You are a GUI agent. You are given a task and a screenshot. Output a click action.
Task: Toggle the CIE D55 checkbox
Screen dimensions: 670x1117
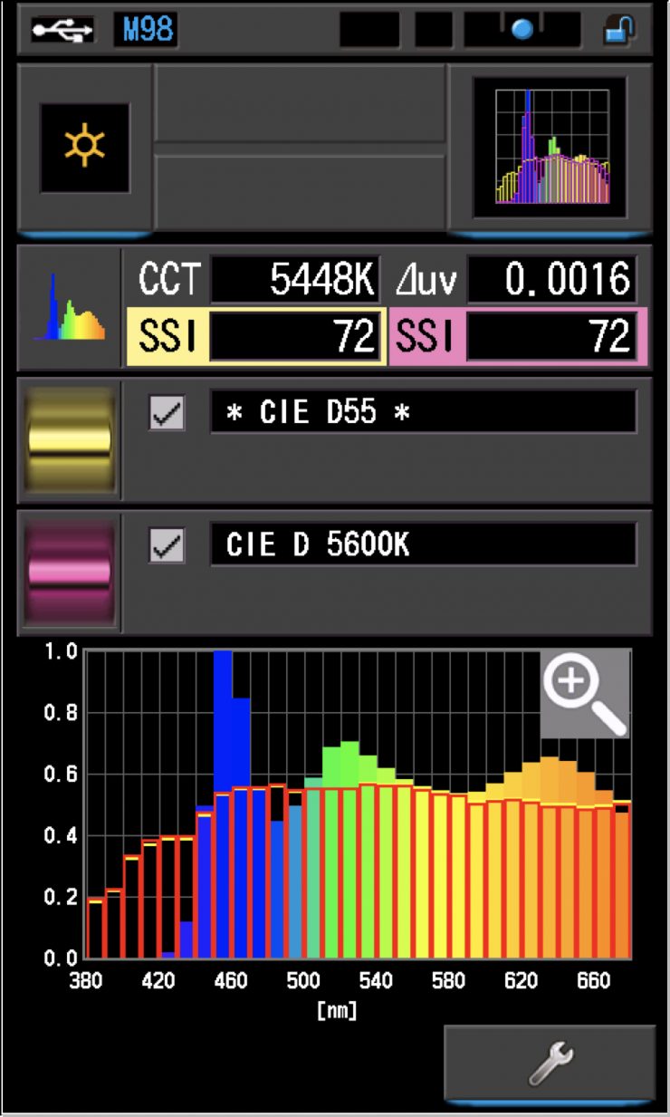(167, 413)
